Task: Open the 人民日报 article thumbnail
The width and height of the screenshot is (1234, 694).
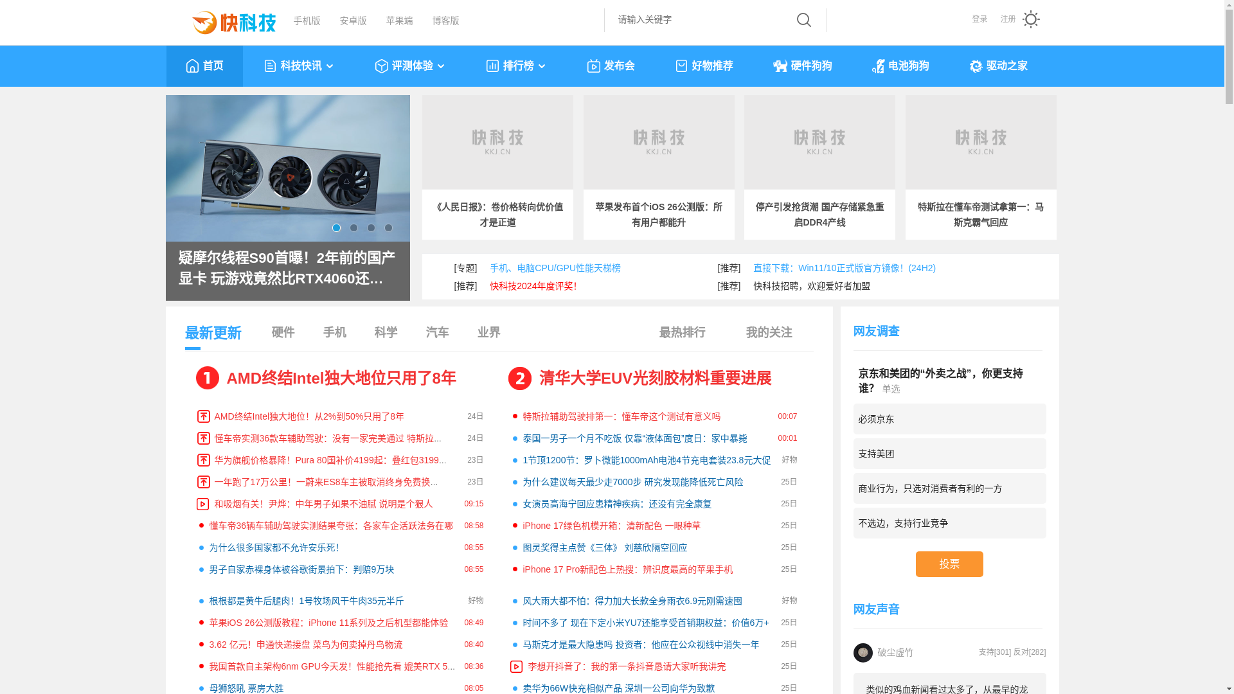Action: tap(497, 143)
